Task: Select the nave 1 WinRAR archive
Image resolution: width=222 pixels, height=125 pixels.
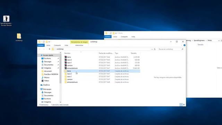Action: click(102, 62)
